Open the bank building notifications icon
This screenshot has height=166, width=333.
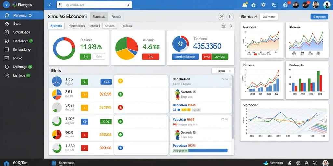coord(286,5)
